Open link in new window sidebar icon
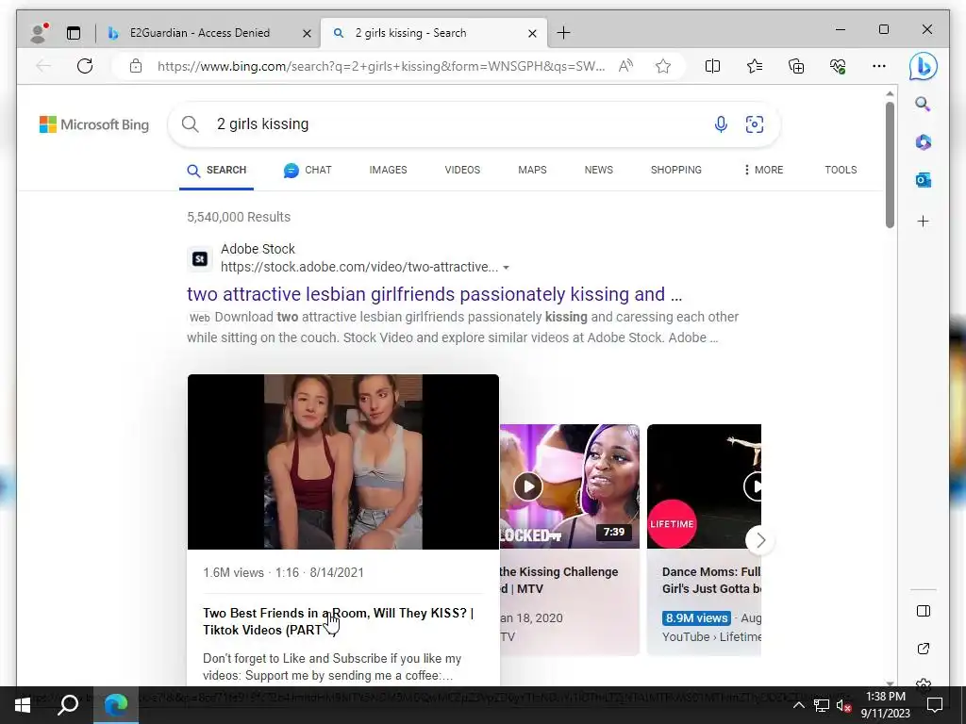This screenshot has height=724, width=966. coord(923,649)
